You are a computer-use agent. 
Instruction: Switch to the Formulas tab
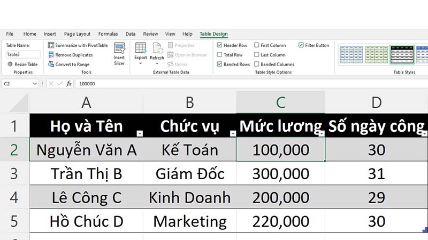coord(108,34)
